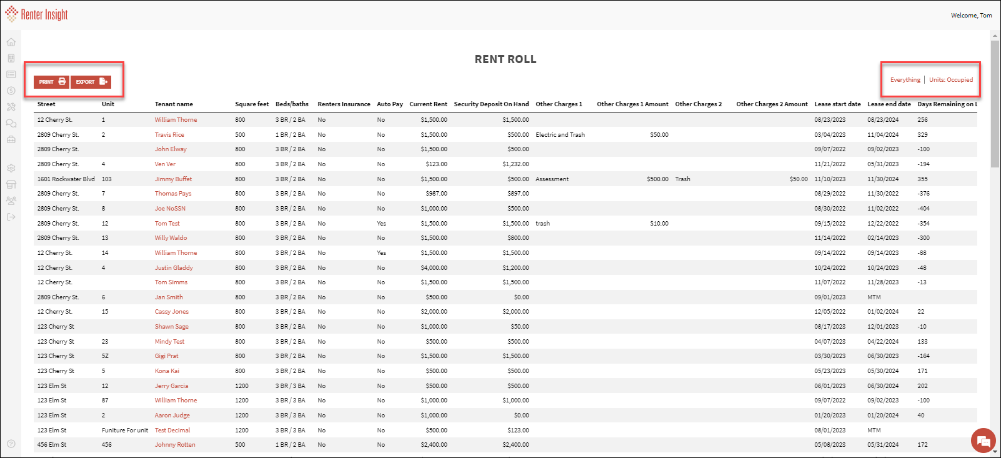Click the Lease start date header
Screen dimensions: 1001x458
[837, 104]
